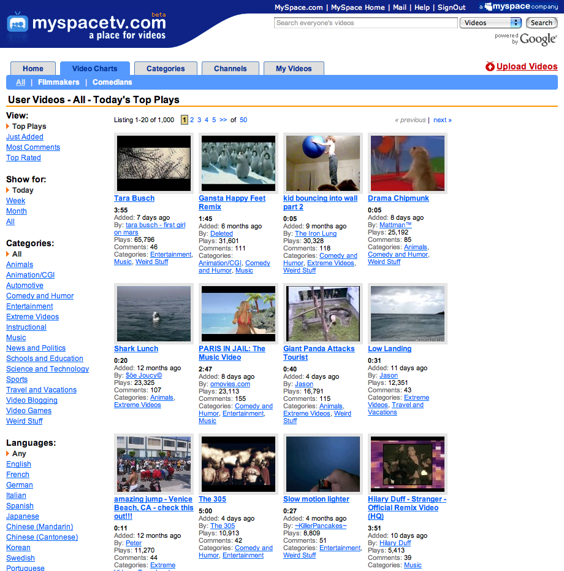View Most Comments videos
The height and width of the screenshot is (571, 564).
33,147
